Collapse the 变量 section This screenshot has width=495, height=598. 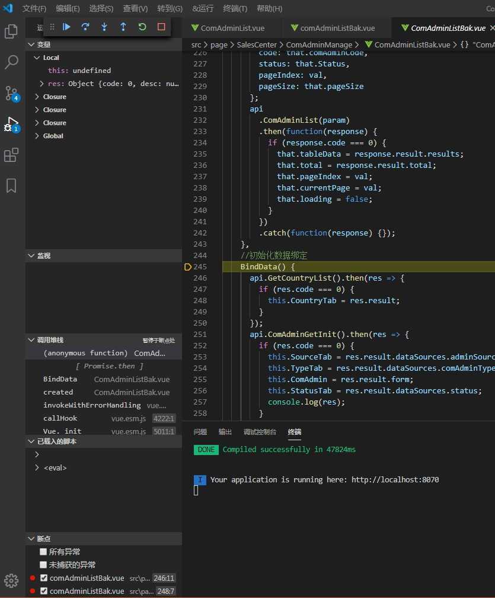click(31, 44)
